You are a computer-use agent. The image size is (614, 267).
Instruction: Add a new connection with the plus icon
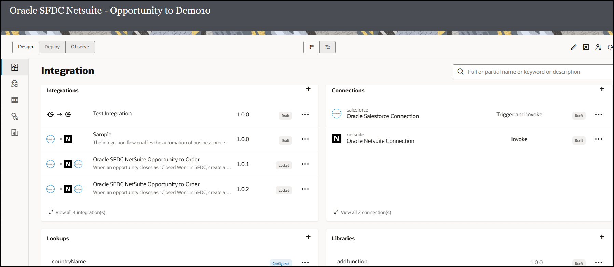[x=602, y=89]
